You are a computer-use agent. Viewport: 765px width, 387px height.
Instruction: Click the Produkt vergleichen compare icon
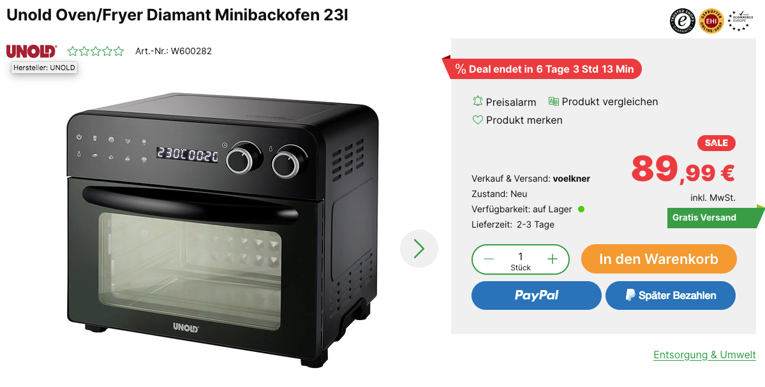pyautogui.click(x=554, y=101)
